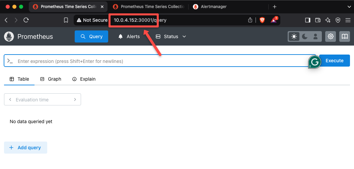This screenshot has height=169, width=354.
Task: Expand the tab search dropdown arrow
Action: tap(349, 7)
